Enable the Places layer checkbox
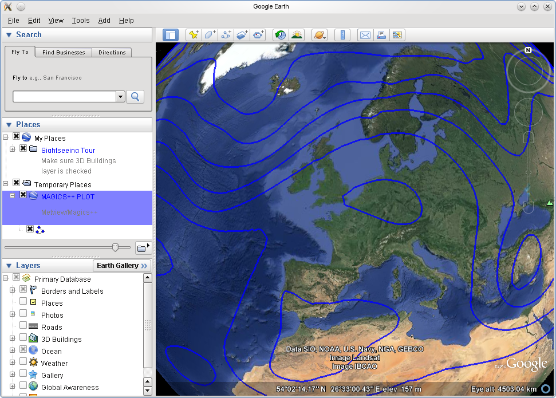 click(23, 301)
